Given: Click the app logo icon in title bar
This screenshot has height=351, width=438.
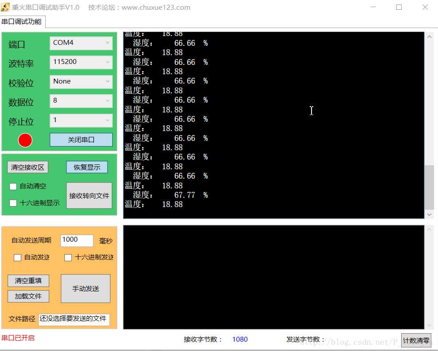Looking at the screenshot, I should pyautogui.click(x=5, y=7).
